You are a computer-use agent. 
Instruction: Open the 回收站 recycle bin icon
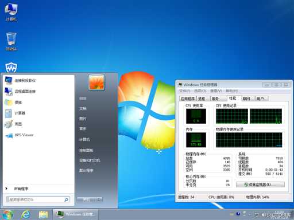pyautogui.click(x=11, y=41)
